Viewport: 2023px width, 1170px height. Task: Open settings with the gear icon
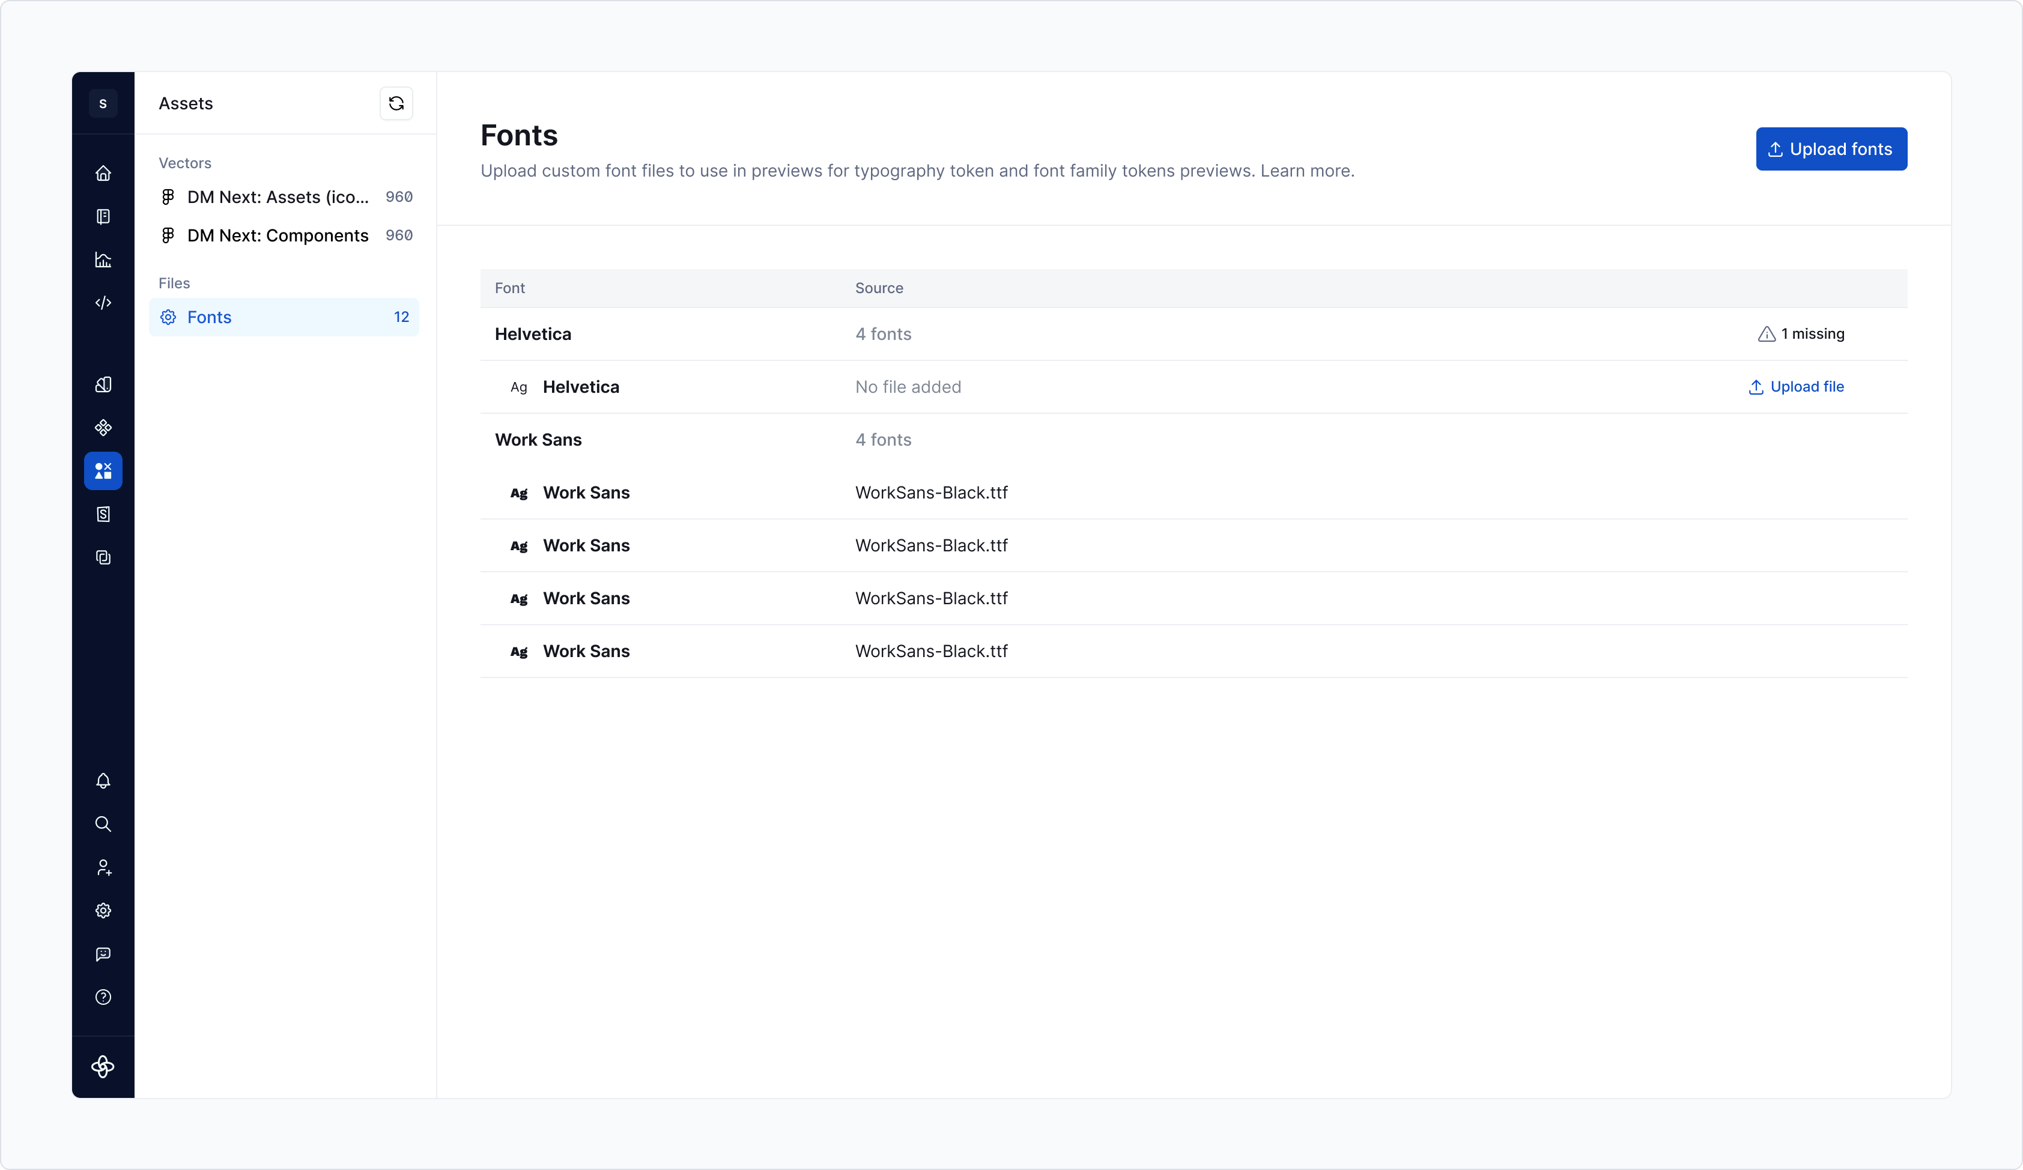tap(103, 911)
